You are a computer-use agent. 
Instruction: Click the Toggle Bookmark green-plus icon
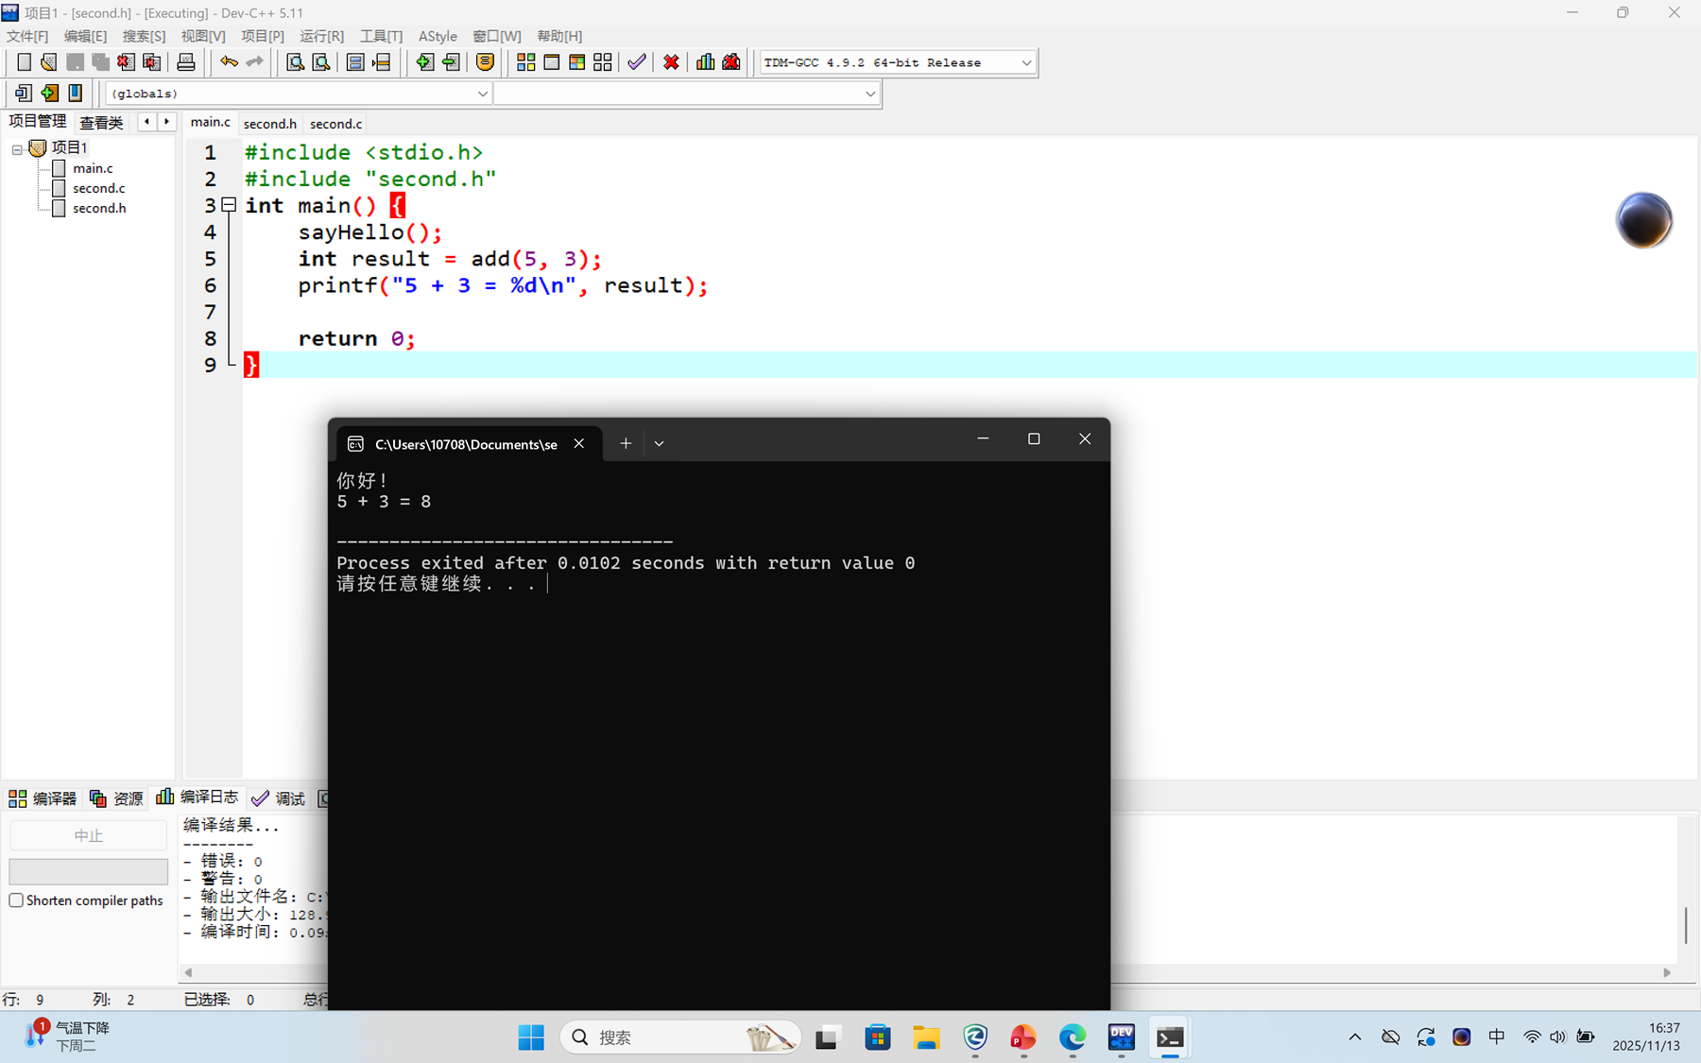[49, 93]
